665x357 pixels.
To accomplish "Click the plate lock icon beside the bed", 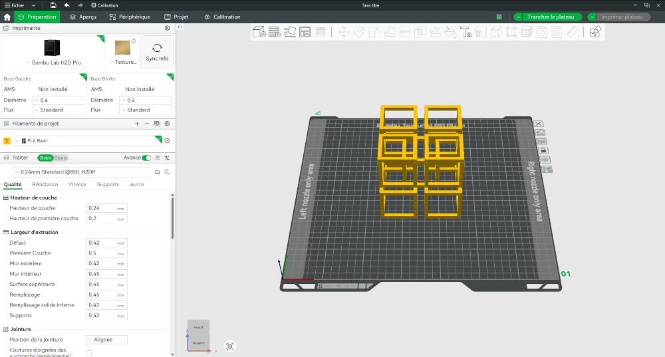I will click(x=543, y=151).
